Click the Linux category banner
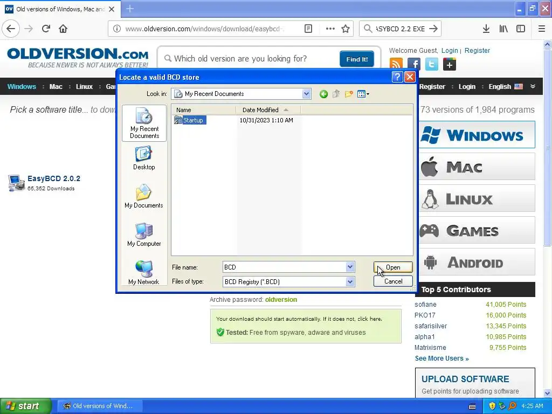 pos(477,198)
